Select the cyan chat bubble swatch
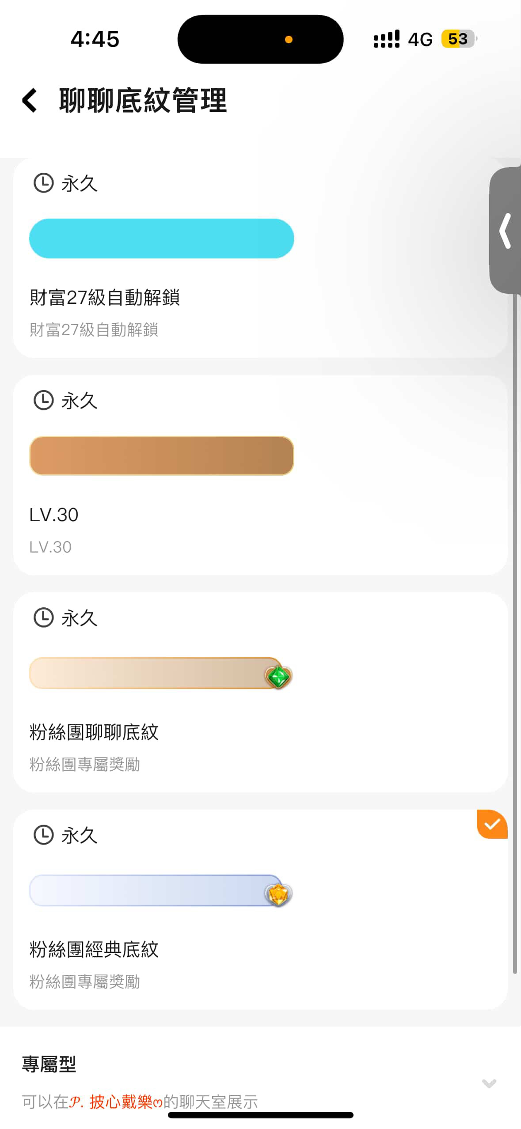The image size is (521, 1129). pyautogui.click(x=161, y=239)
